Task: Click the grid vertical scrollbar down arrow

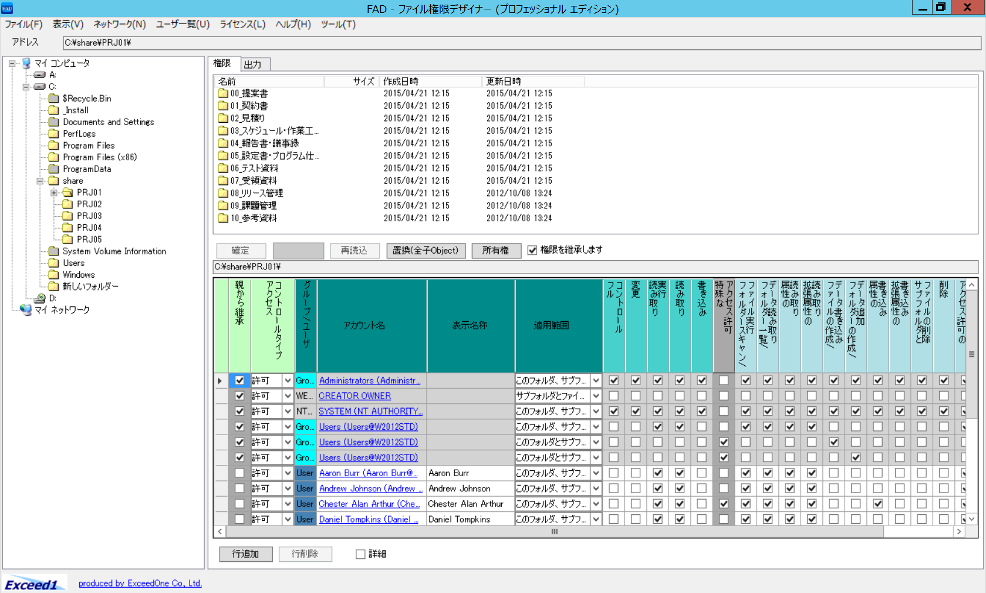Action: point(972,519)
